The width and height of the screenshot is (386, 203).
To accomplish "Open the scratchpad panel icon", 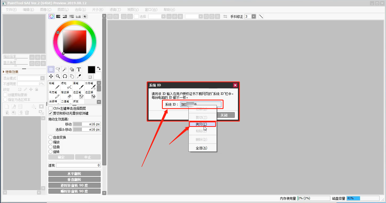I will [x=85, y=16].
